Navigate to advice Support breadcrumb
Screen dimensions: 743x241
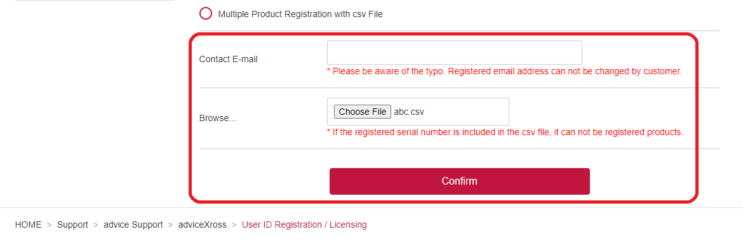click(x=133, y=225)
